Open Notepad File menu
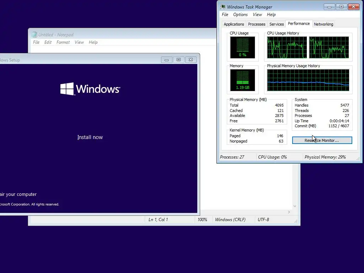 pyautogui.click(x=36, y=42)
